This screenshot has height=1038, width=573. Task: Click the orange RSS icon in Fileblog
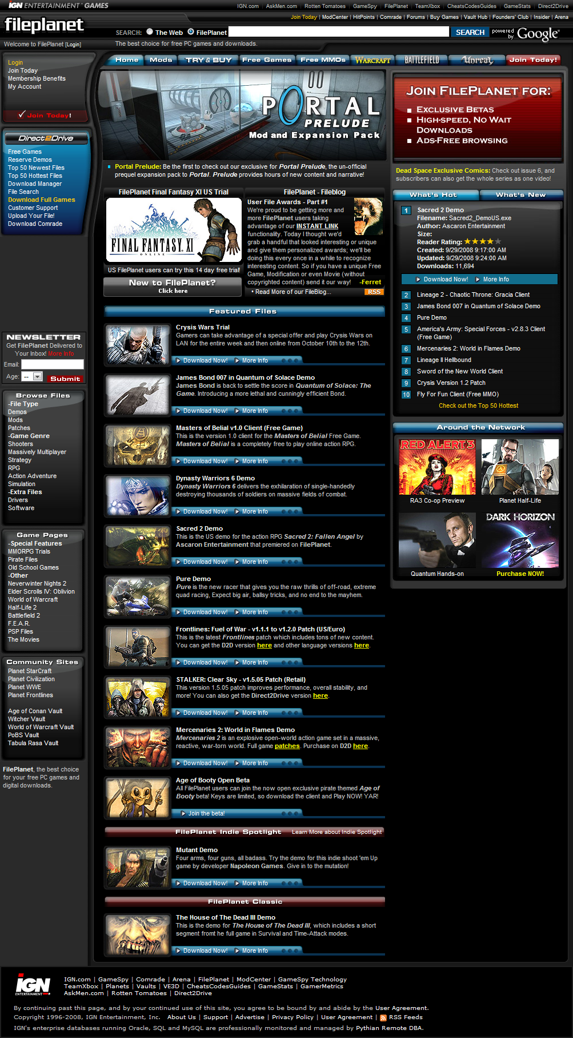click(x=374, y=292)
